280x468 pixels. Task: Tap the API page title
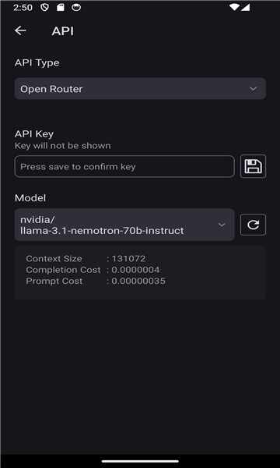[x=62, y=31]
